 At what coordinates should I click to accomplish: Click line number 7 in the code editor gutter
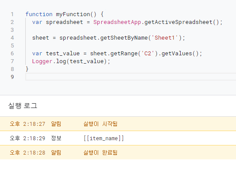12,61
